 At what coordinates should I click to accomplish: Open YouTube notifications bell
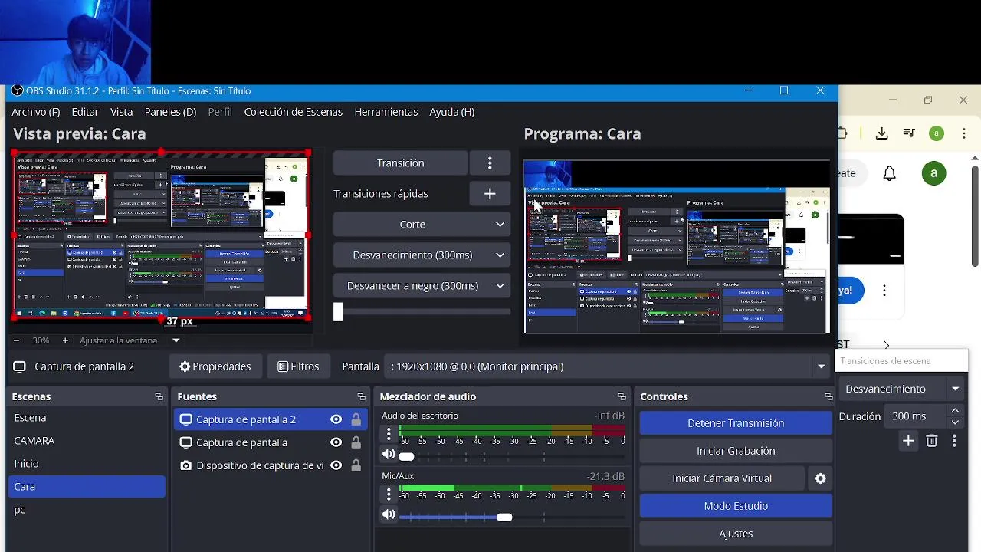click(x=889, y=173)
